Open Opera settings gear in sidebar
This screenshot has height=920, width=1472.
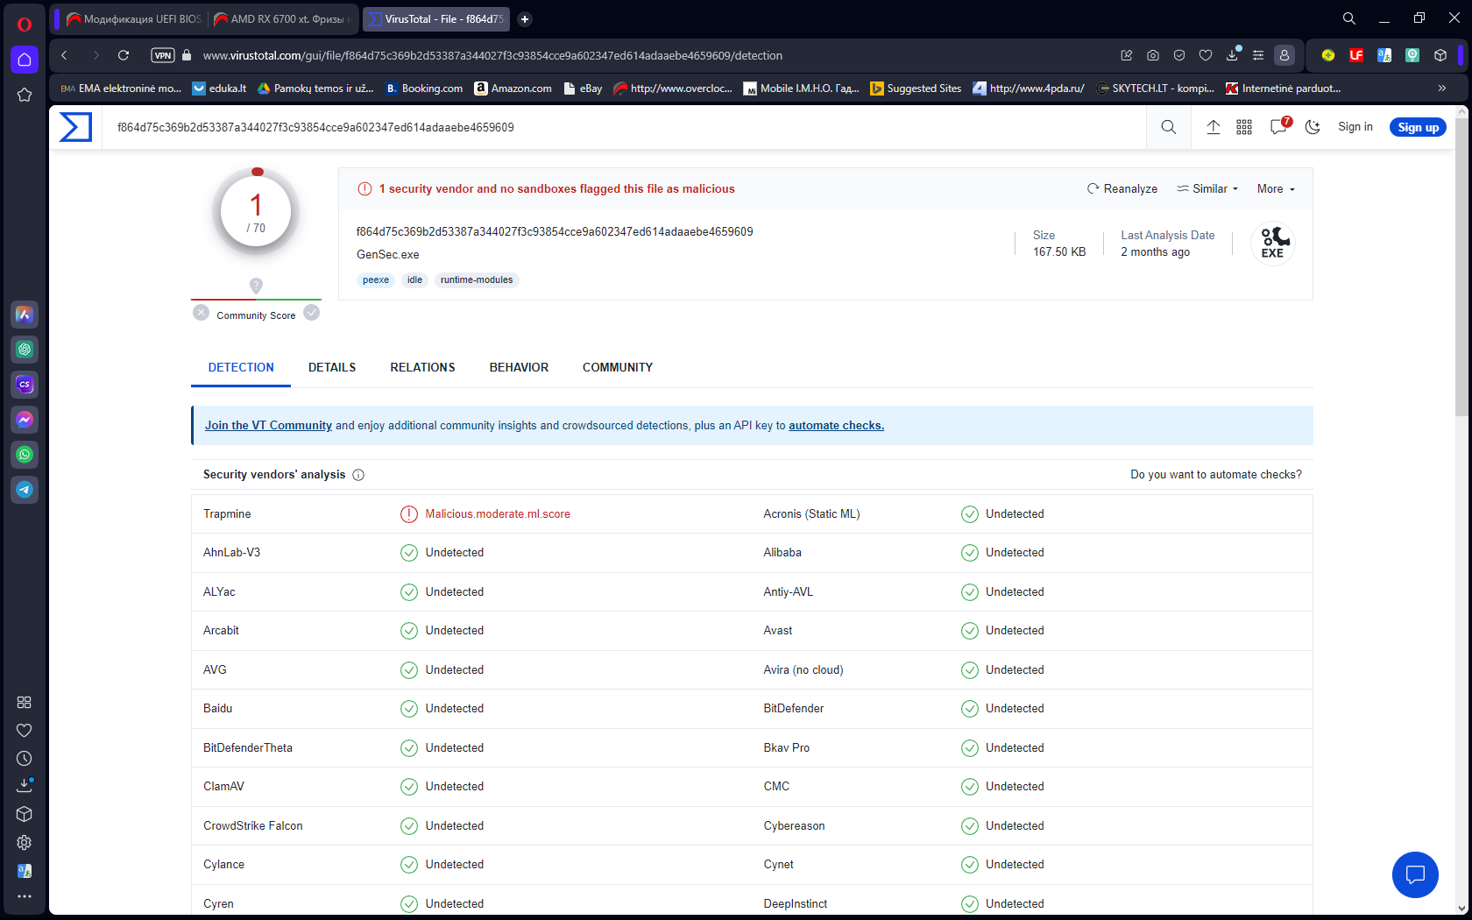click(x=25, y=842)
